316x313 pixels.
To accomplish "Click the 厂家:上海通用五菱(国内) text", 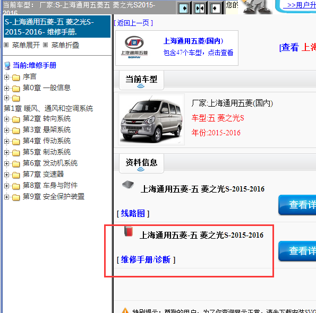I will 232,103.
